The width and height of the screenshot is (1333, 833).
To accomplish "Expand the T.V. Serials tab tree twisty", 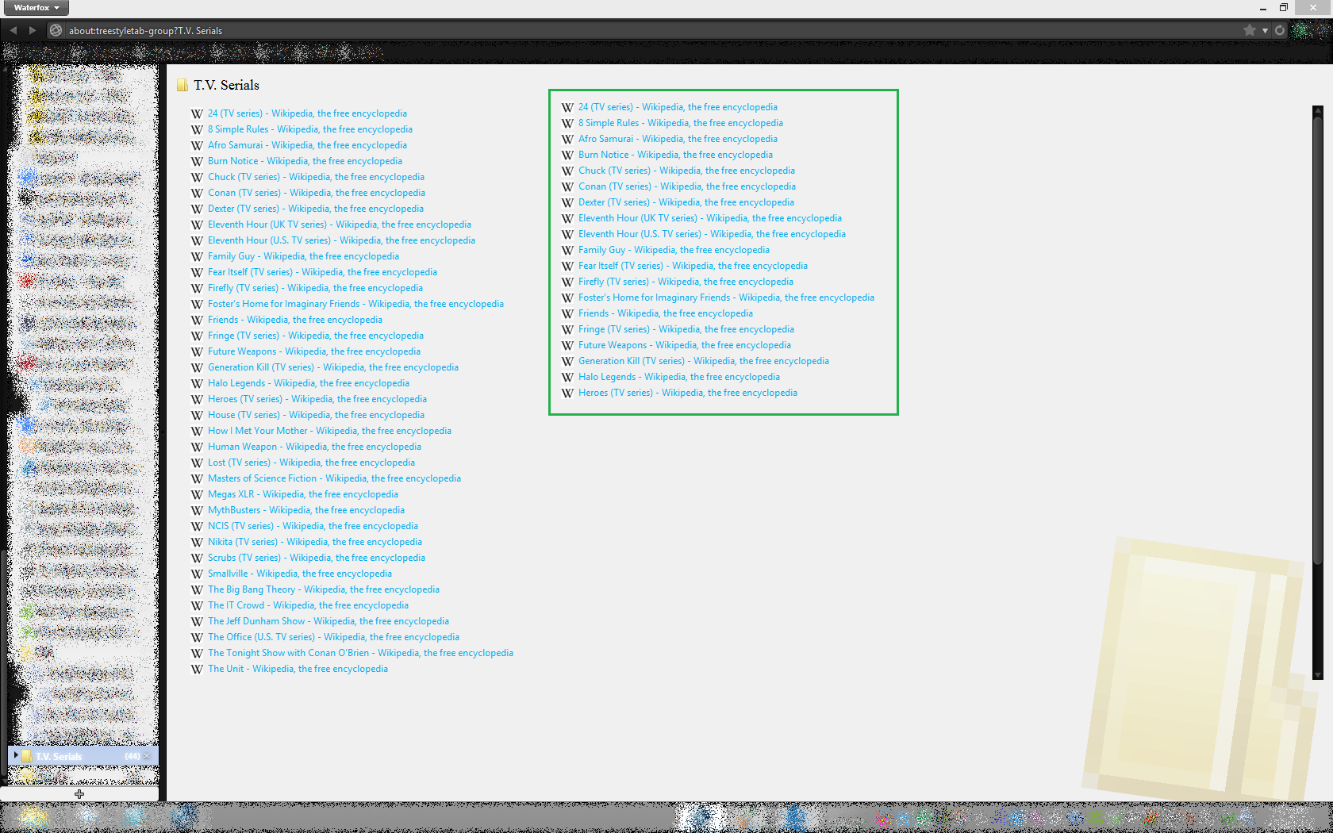I will point(16,755).
